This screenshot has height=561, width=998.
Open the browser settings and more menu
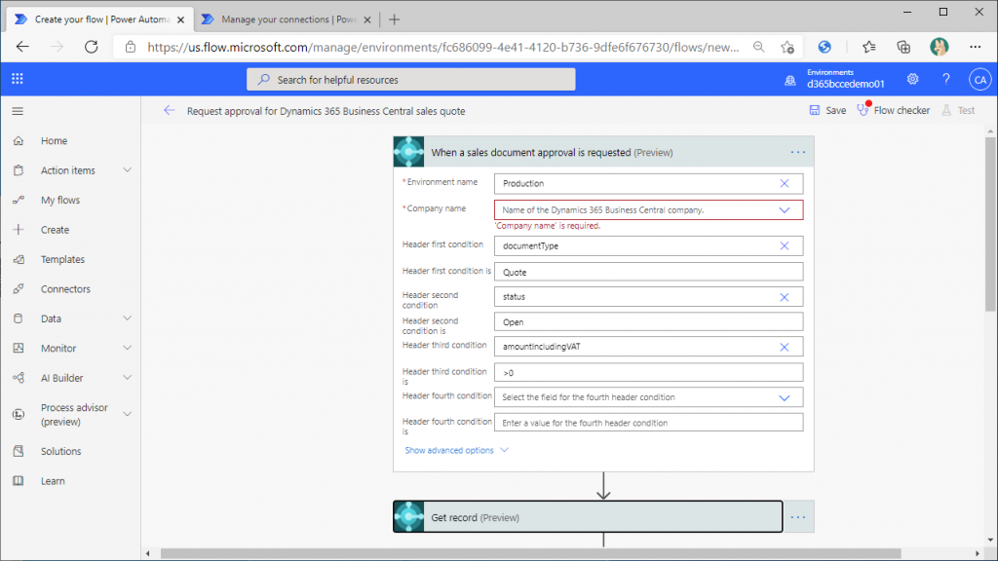pos(975,47)
